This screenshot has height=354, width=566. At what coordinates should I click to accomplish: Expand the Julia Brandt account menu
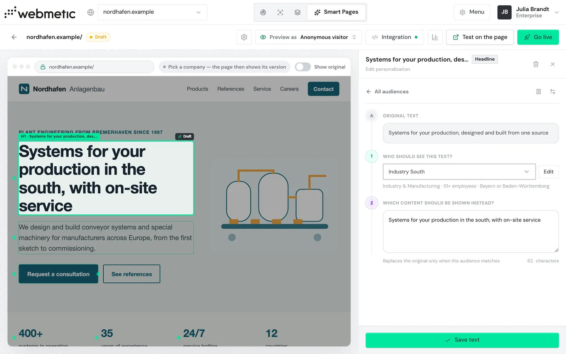(x=528, y=12)
